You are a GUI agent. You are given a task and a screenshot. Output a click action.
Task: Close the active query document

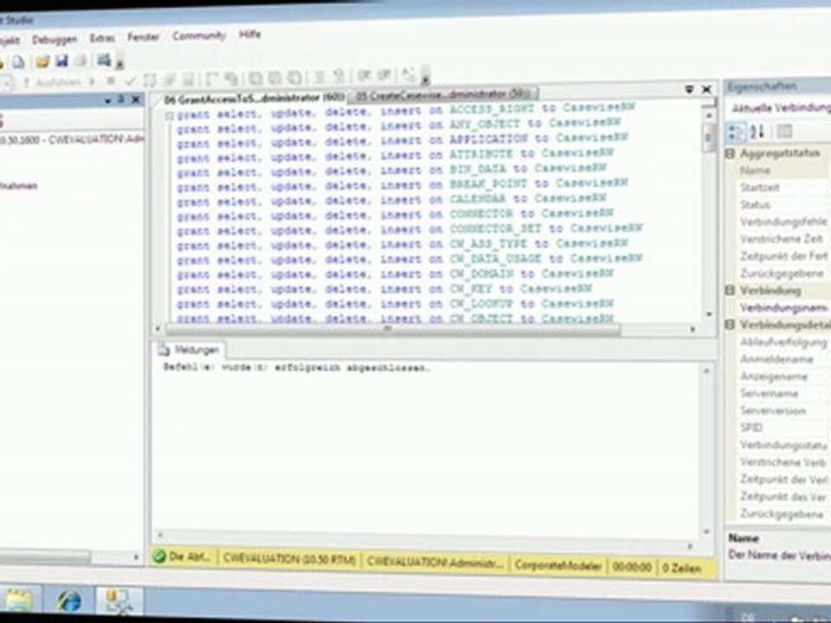[x=706, y=89]
